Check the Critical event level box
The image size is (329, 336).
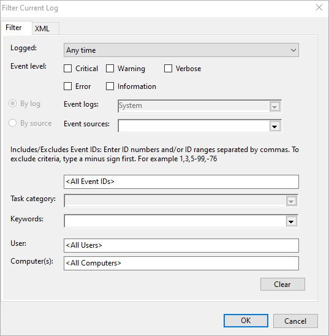tap(67, 69)
